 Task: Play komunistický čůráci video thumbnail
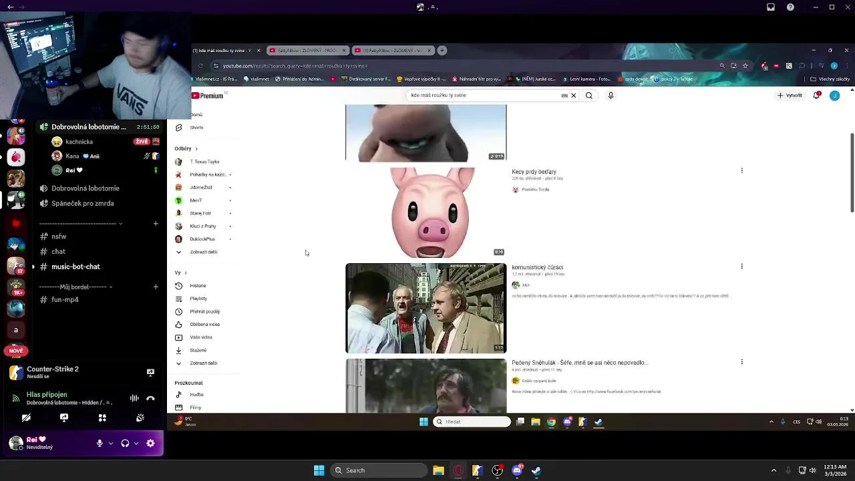click(x=426, y=308)
